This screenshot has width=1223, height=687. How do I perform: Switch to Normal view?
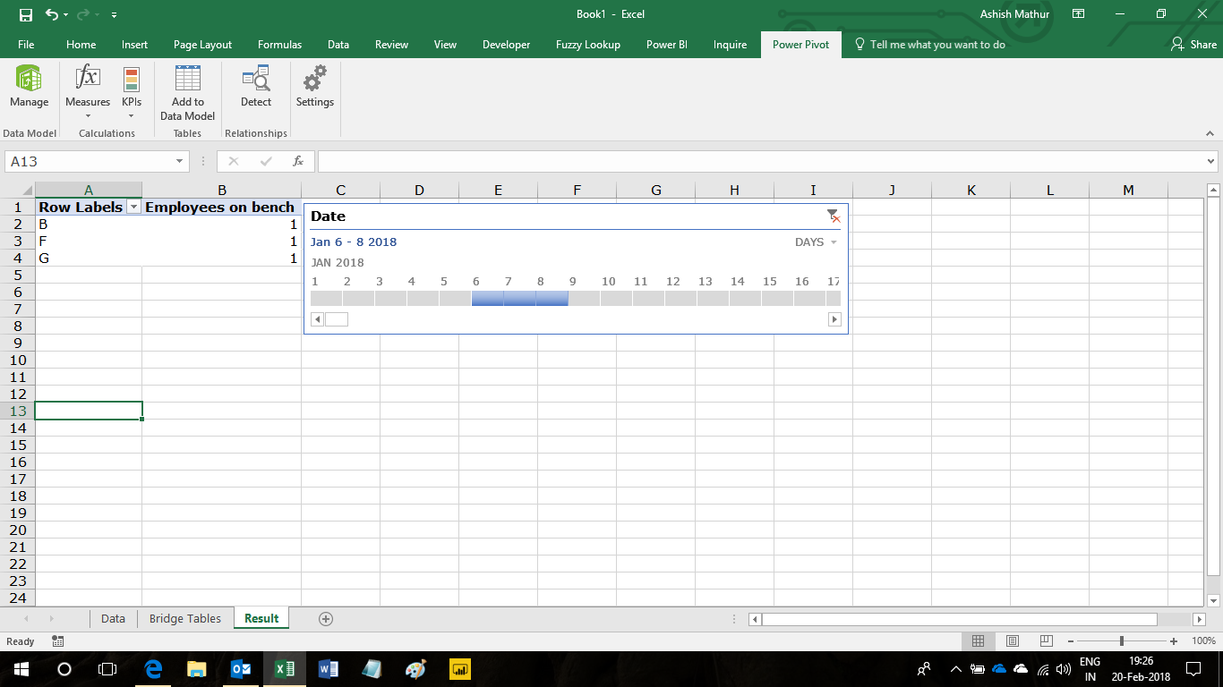pyautogui.click(x=979, y=641)
